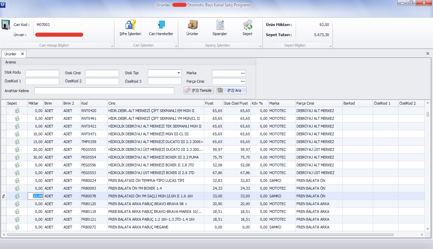The width and height of the screenshot is (433, 249).
Task: Add FRB0024 row to basket via icon
Action: (17, 181)
